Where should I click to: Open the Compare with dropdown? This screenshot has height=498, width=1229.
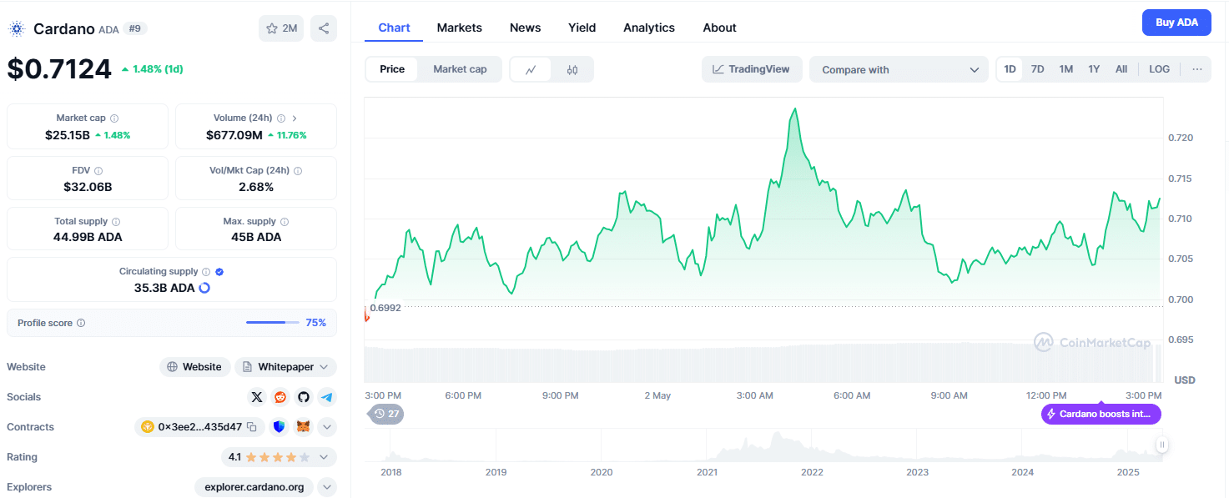point(899,70)
